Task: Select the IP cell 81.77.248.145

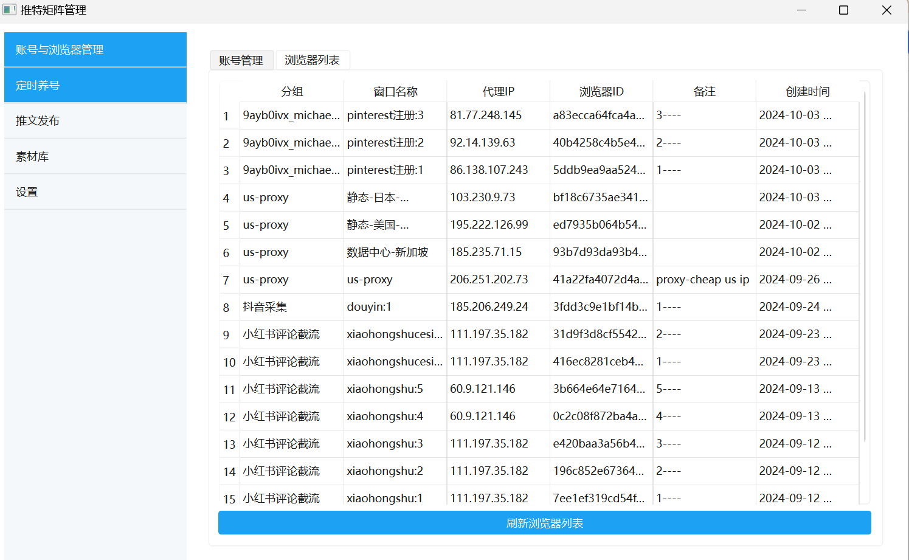Action: click(485, 116)
